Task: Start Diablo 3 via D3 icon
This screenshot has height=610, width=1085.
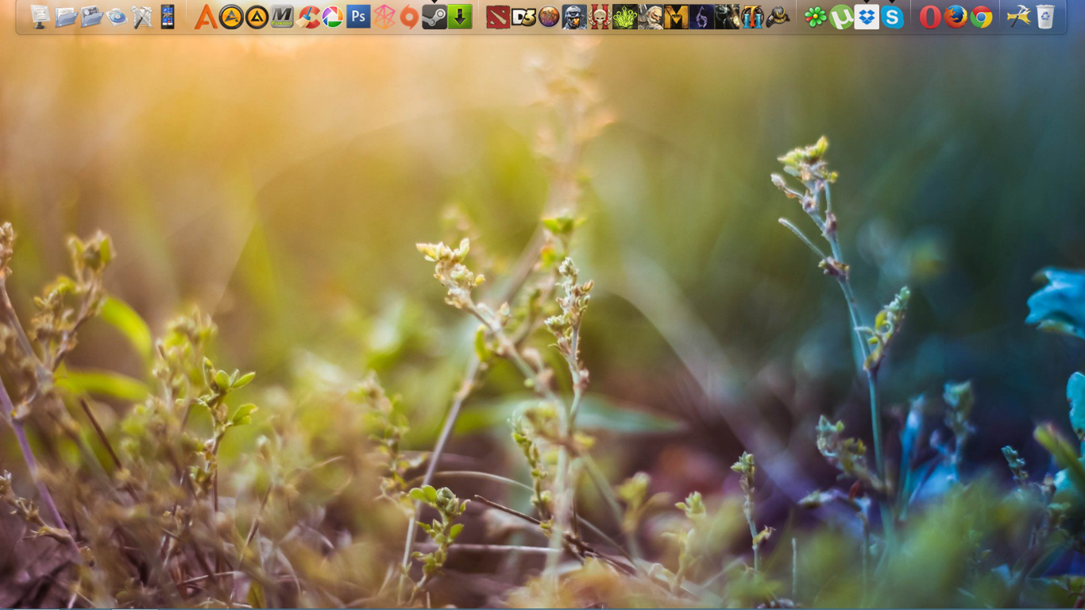Action: click(523, 17)
